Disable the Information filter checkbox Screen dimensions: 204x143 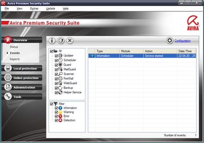pyautogui.click(x=56, y=108)
